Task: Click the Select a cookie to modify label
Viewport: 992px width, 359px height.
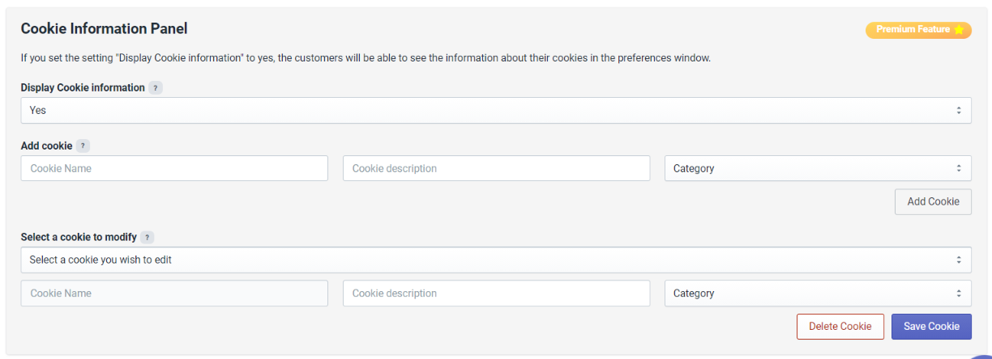Action: point(79,238)
